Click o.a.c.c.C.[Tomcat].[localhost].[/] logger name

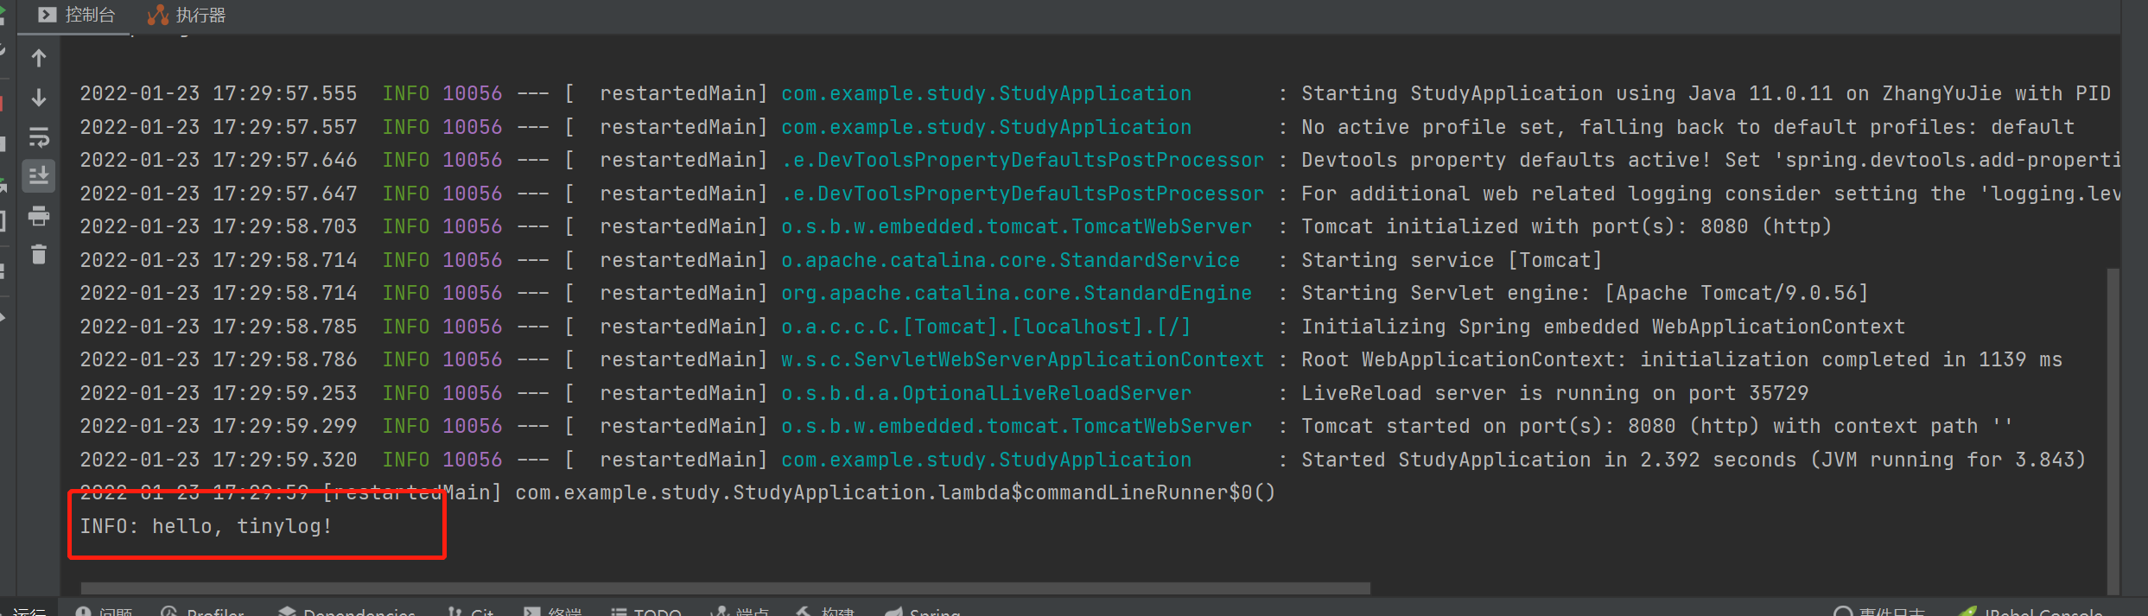pyautogui.click(x=986, y=327)
